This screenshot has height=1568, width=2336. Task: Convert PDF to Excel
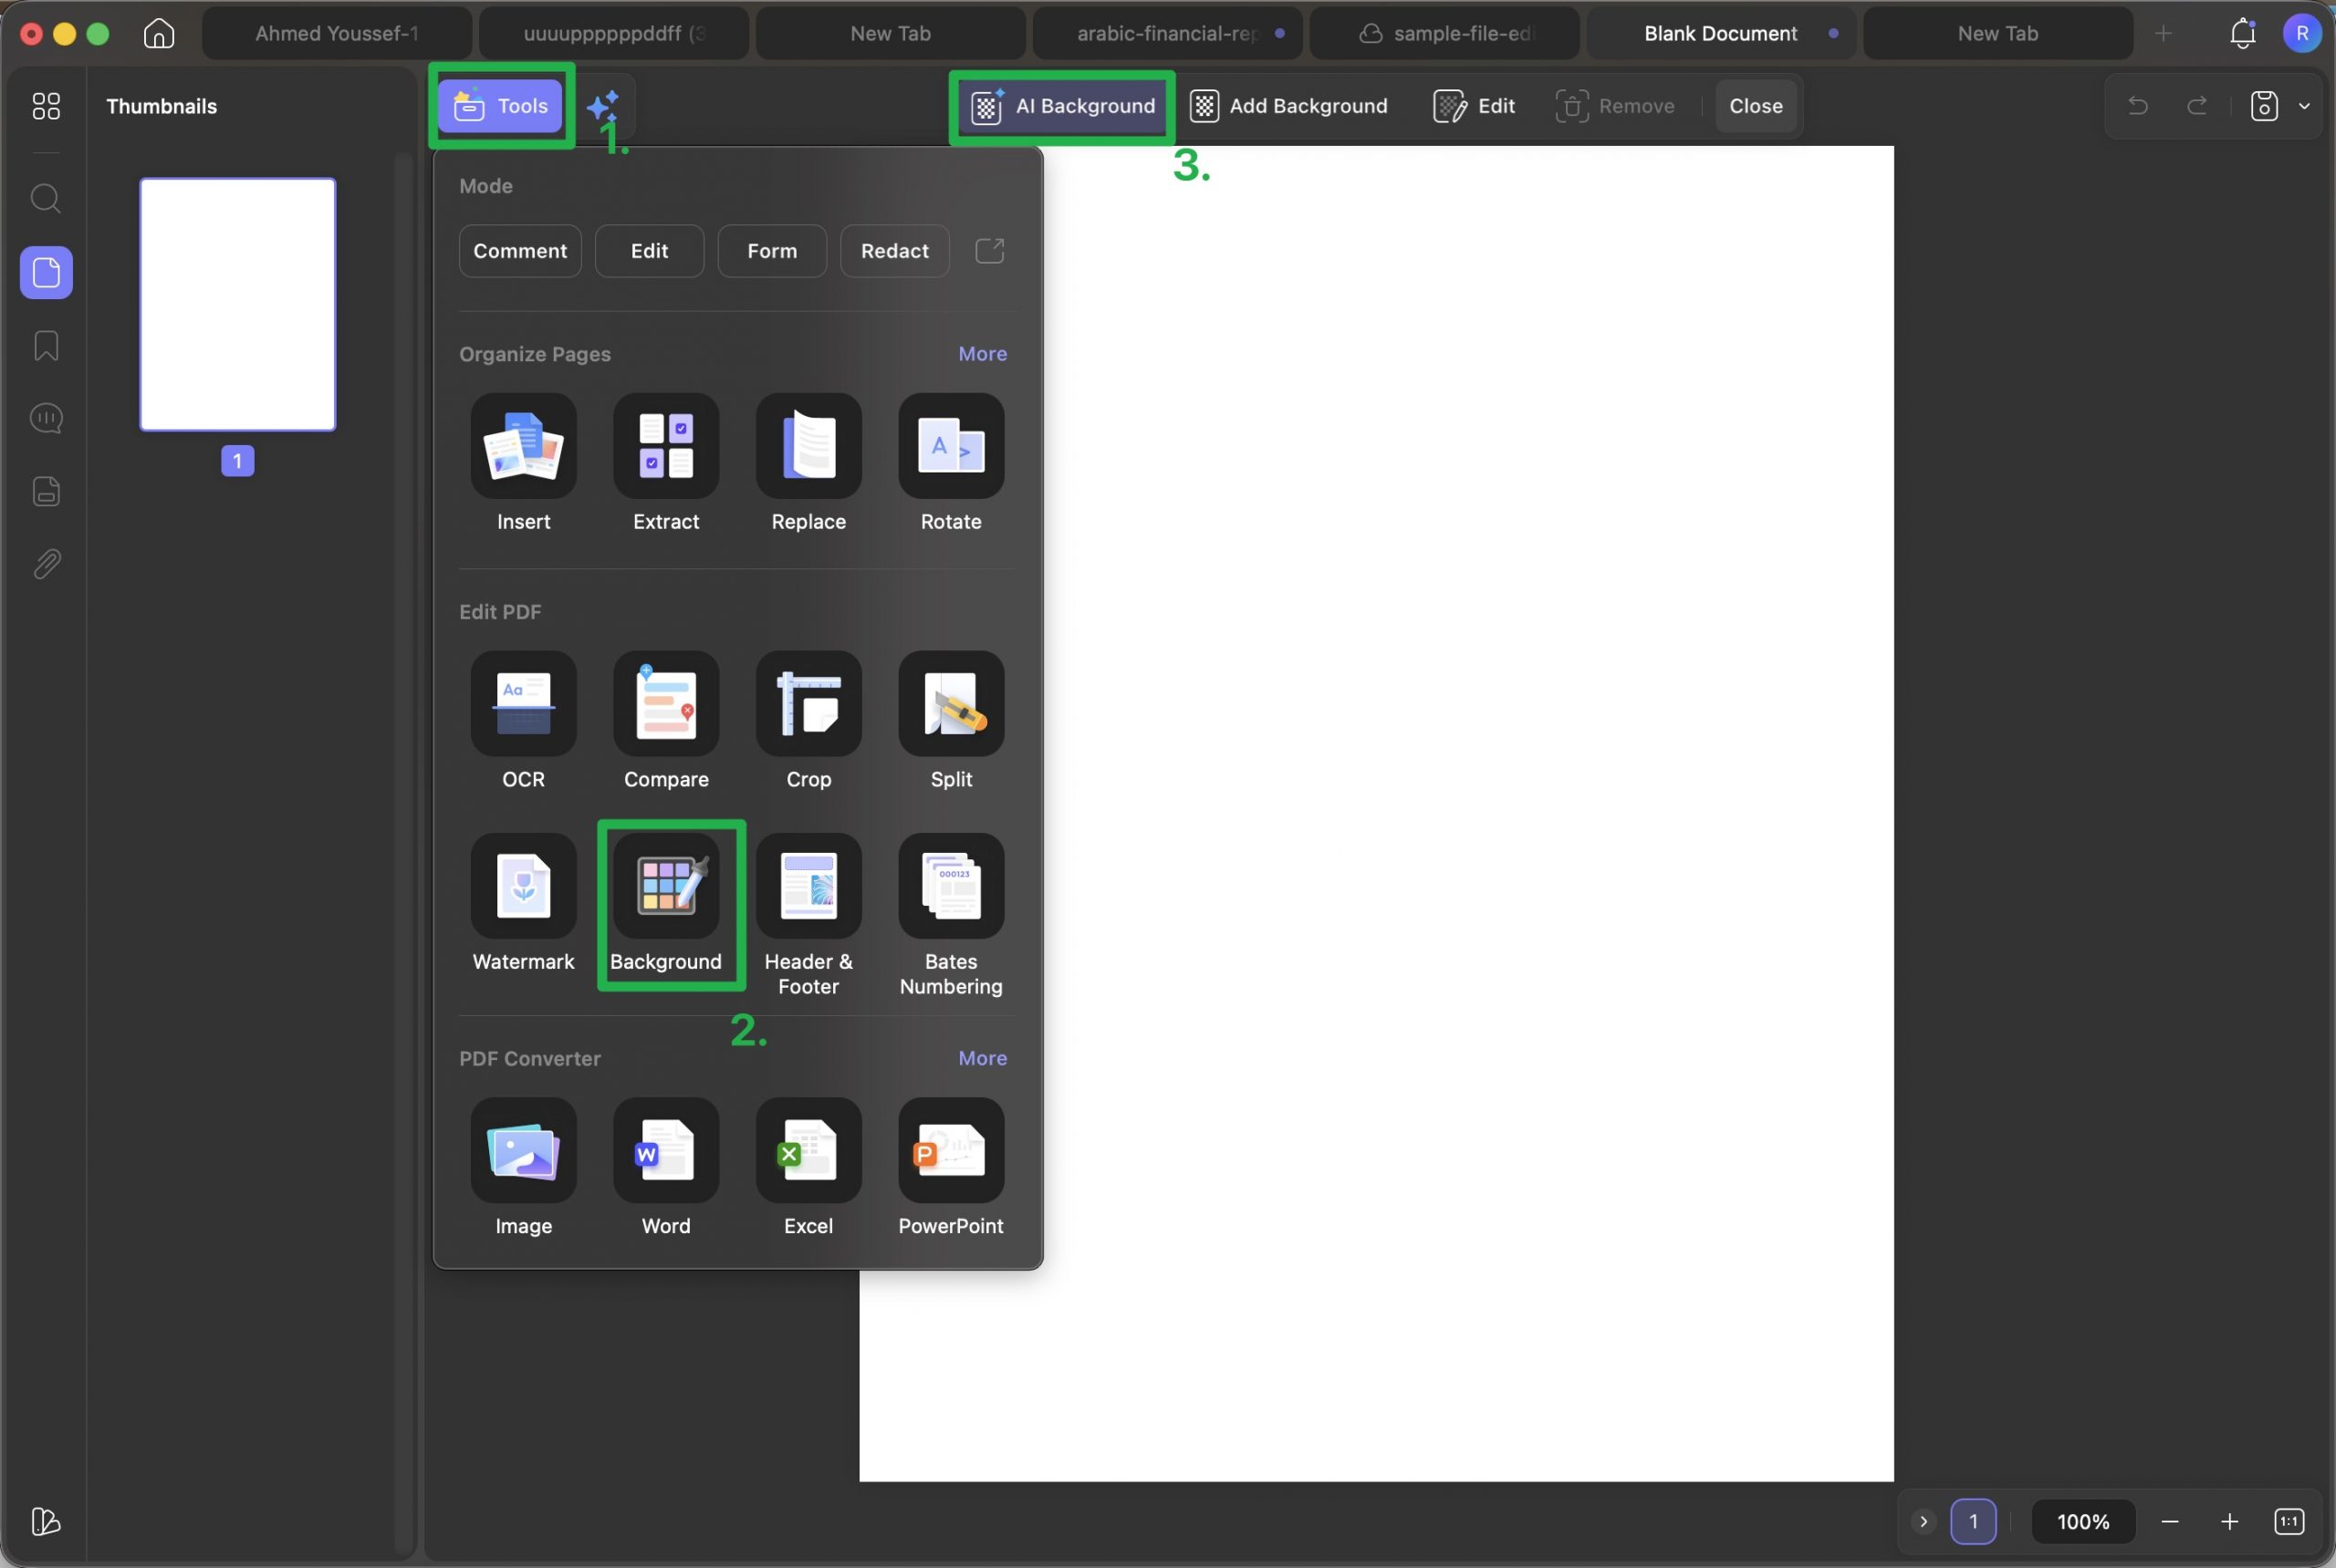point(808,1168)
